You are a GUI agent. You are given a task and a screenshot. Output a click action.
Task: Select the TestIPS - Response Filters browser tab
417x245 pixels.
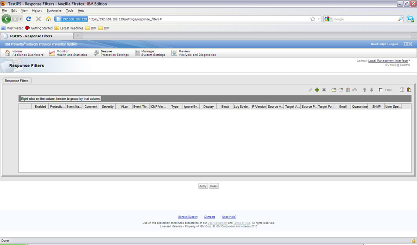[x=37, y=36]
